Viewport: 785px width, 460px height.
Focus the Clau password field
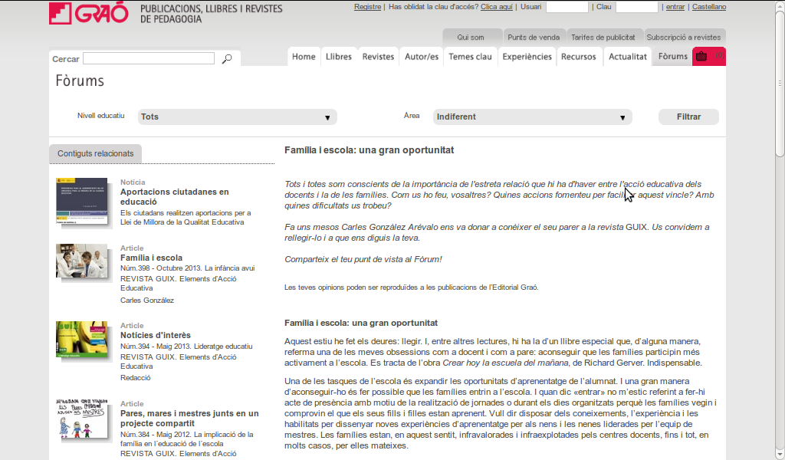[636, 7]
